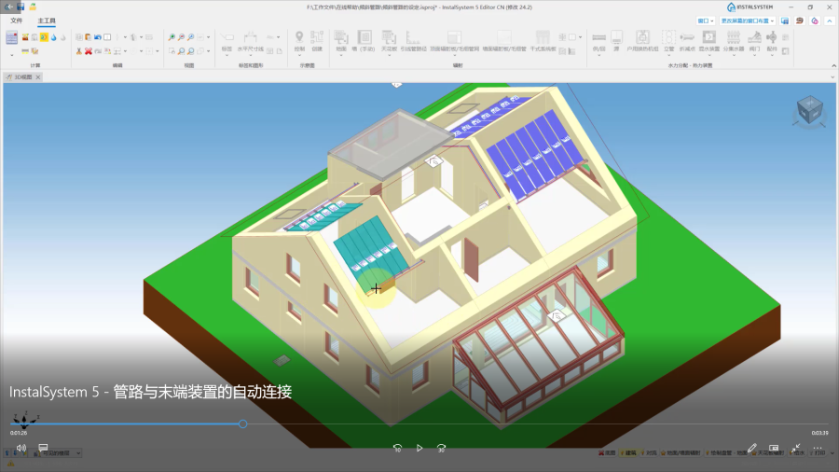Click the 阀门 valve tool
This screenshot has width=839, height=472.
(754, 41)
